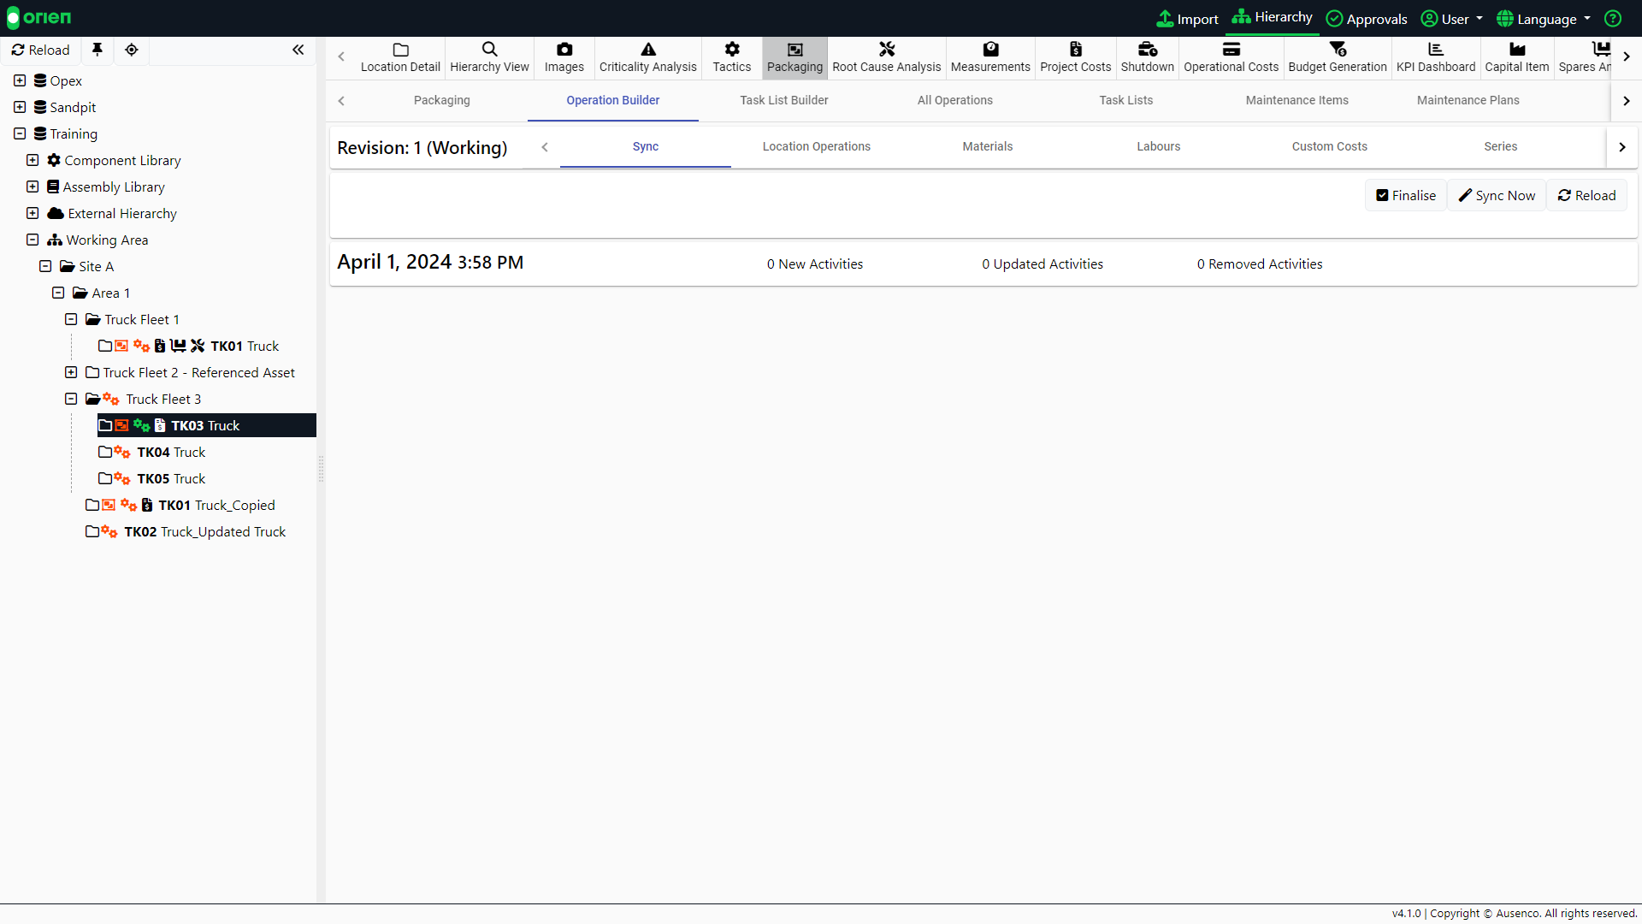Open Criticality Analysis

click(647, 58)
